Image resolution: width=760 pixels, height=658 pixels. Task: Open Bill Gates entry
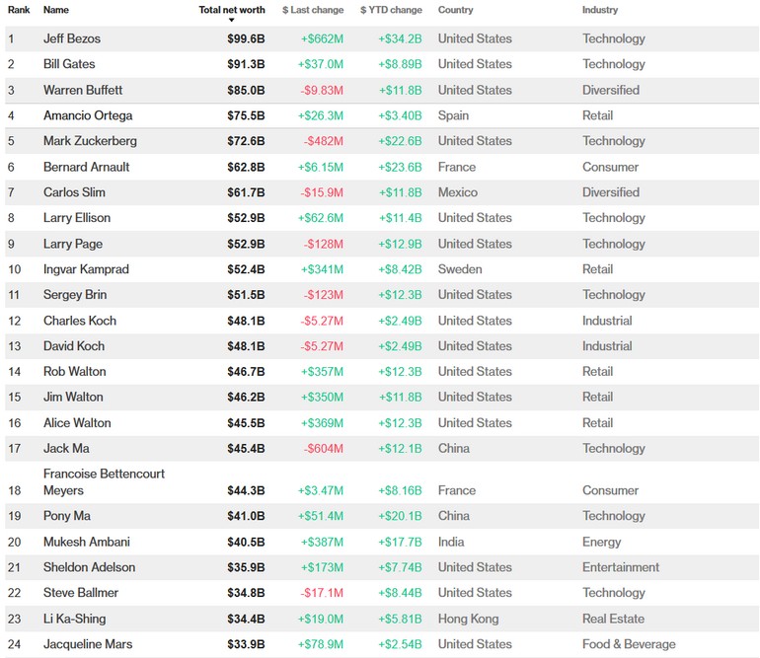(70, 64)
